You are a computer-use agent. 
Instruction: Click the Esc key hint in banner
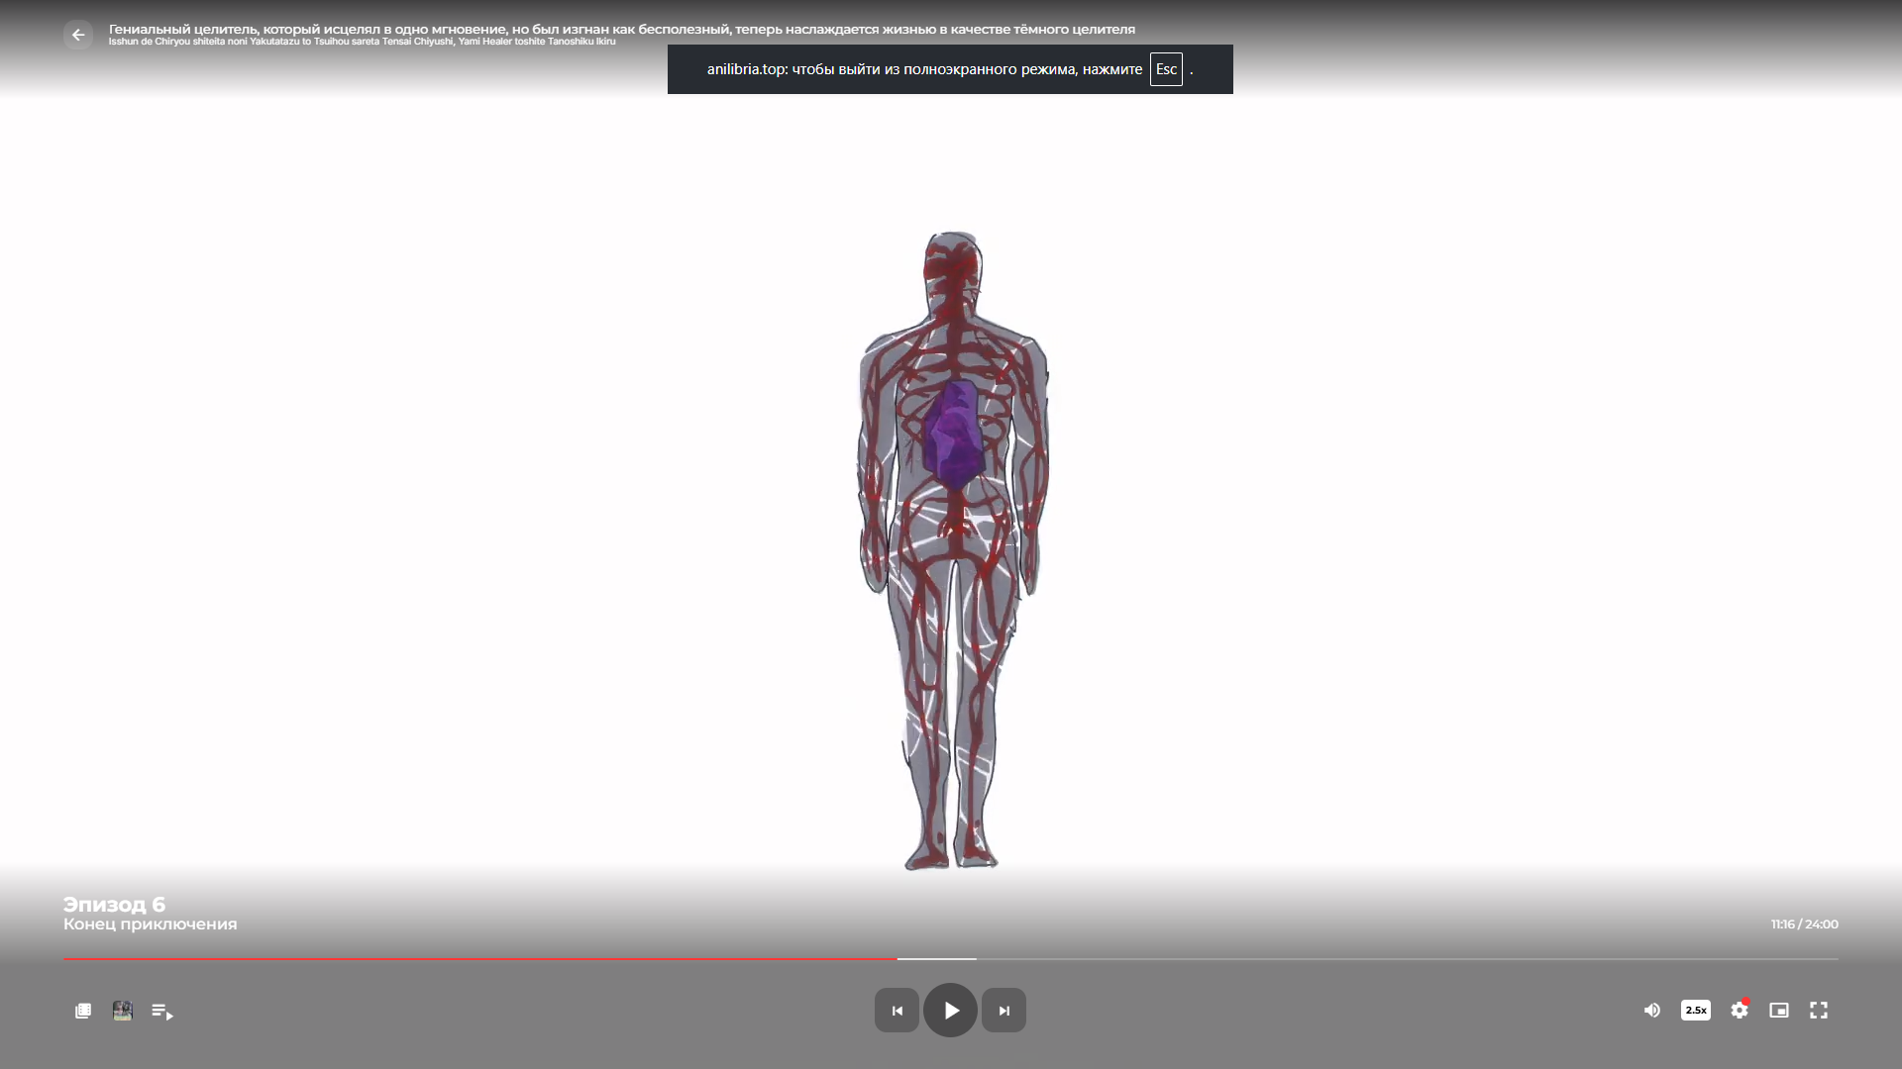[1166, 69]
